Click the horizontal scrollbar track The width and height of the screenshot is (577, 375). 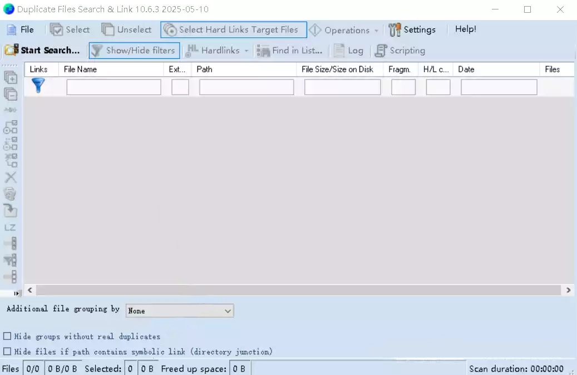coord(299,290)
